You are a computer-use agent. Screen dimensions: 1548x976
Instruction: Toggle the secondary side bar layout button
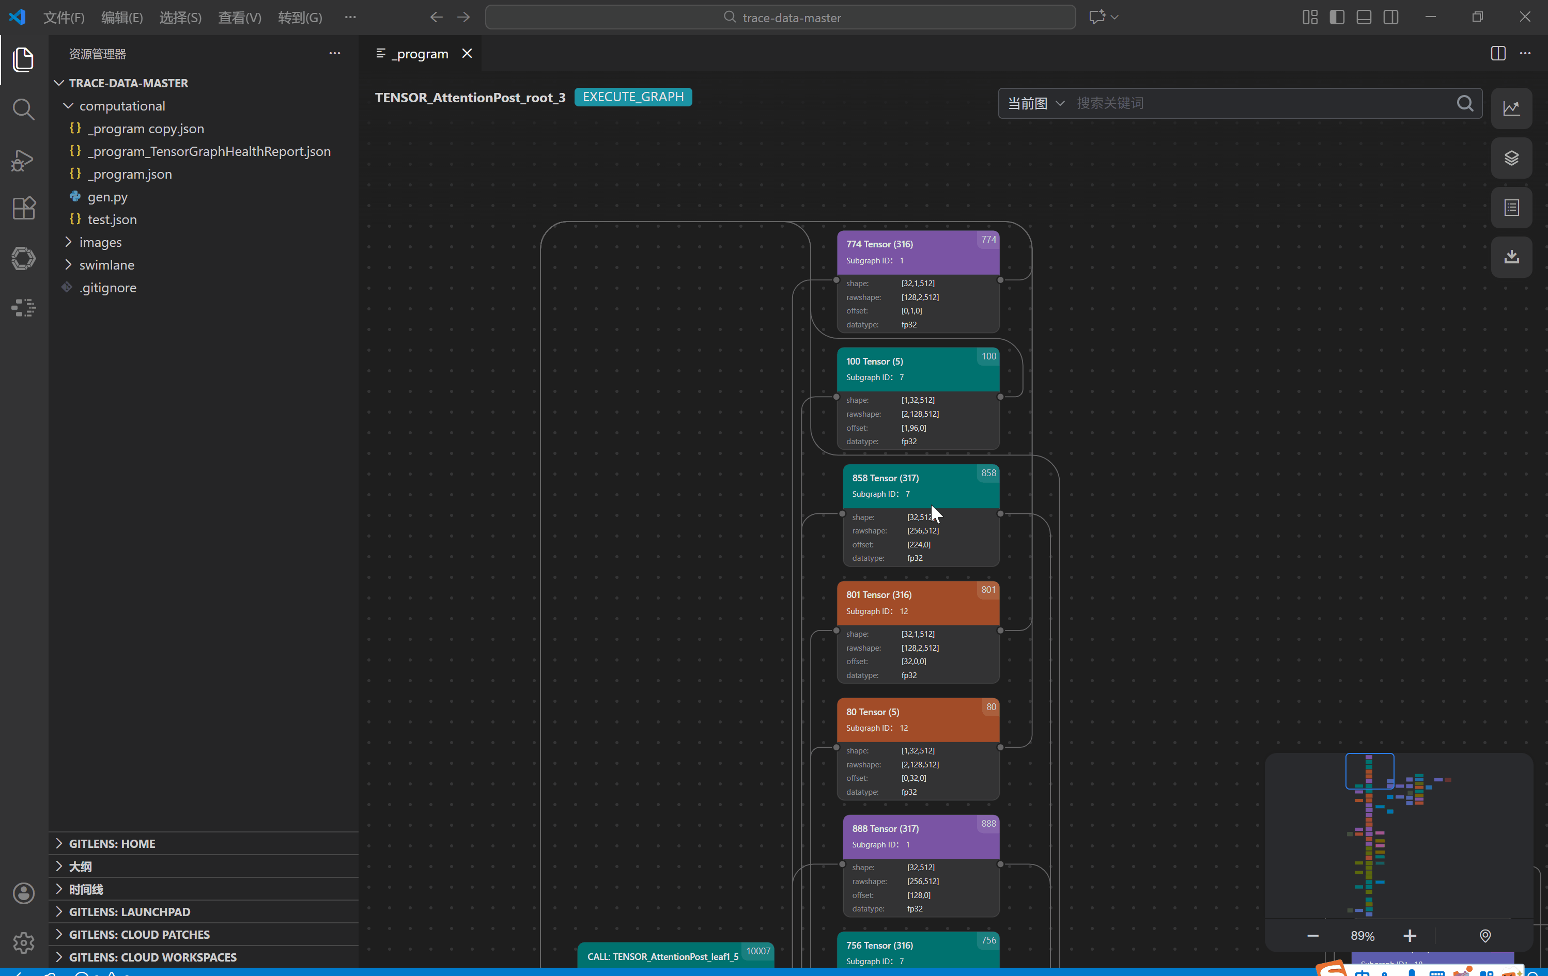click(1390, 18)
